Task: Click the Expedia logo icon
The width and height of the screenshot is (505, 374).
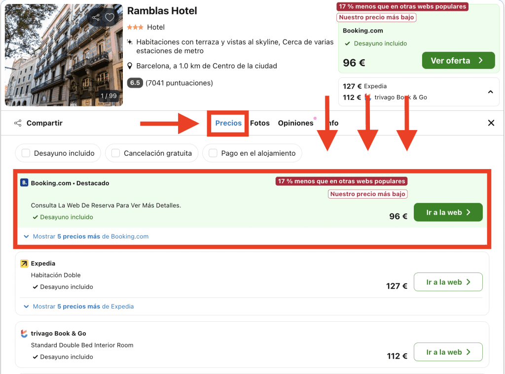Action: tap(24, 264)
